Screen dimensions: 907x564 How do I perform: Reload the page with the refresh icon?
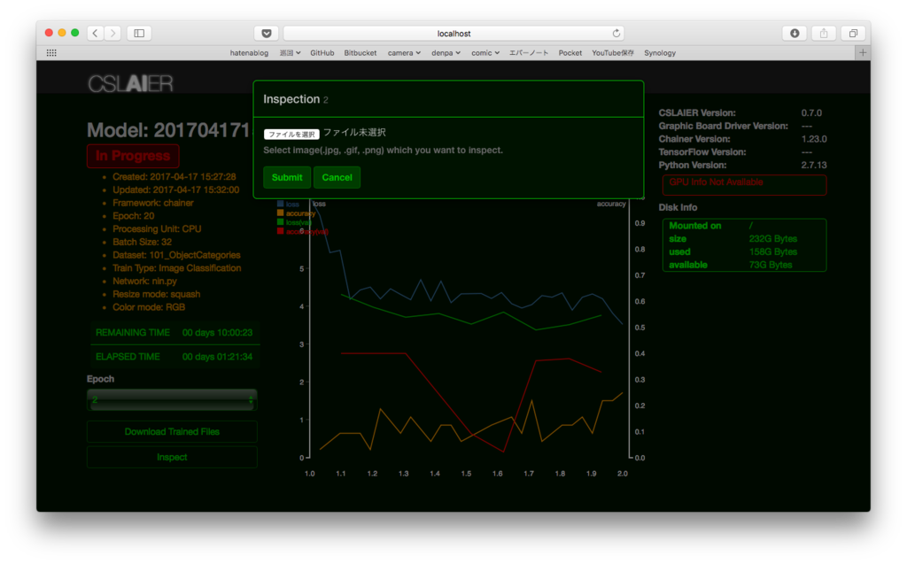coord(616,34)
